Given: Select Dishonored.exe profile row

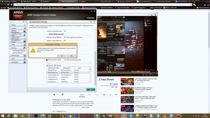Looking at the screenshot, I should pyautogui.click(x=68, y=77).
